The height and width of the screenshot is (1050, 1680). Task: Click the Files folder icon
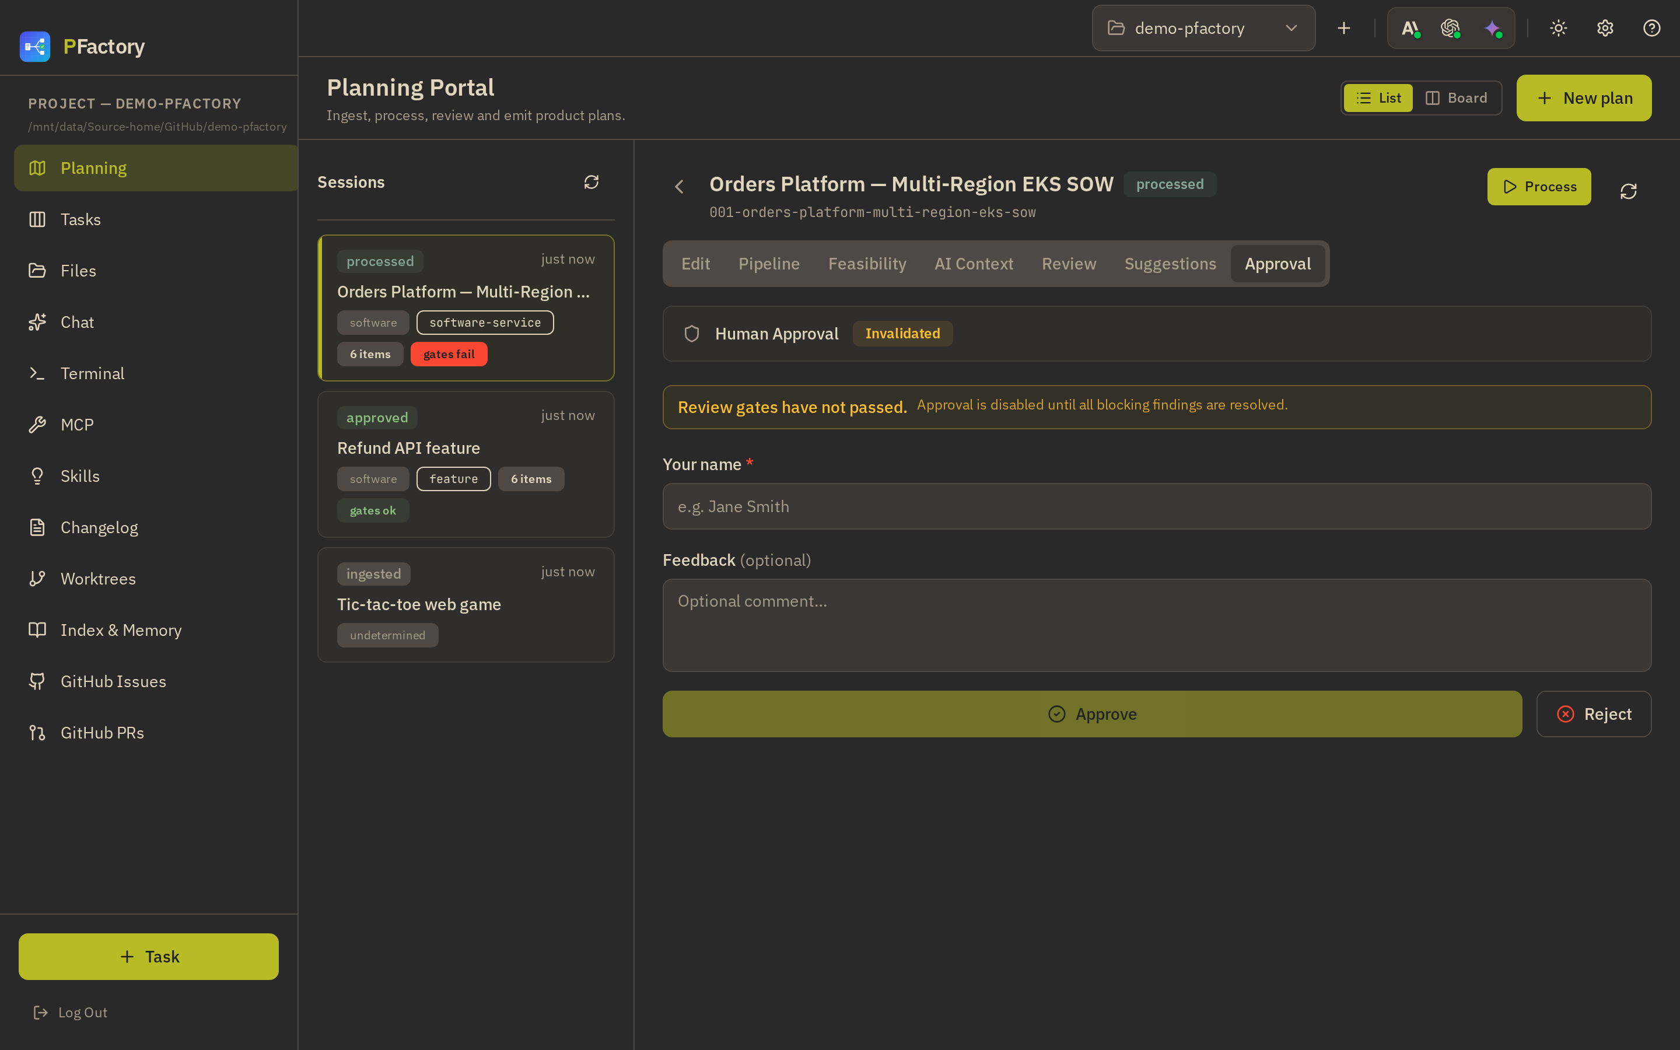(37, 271)
